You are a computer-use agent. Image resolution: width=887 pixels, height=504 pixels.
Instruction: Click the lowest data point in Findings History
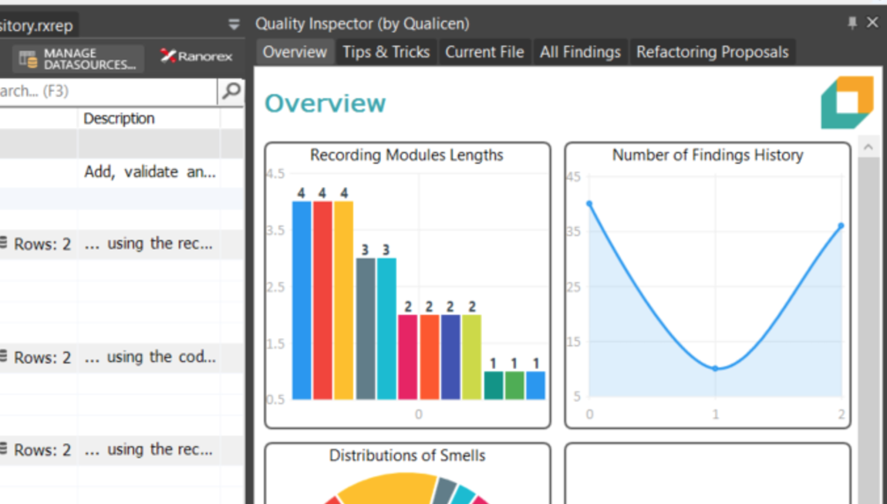[x=715, y=368]
